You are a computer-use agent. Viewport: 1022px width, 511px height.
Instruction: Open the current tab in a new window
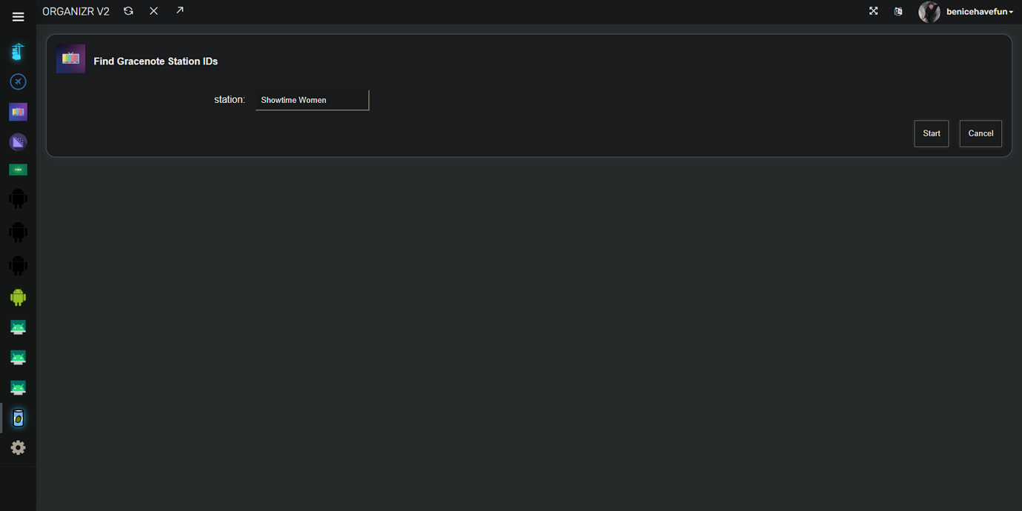pyautogui.click(x=179, y=11)
